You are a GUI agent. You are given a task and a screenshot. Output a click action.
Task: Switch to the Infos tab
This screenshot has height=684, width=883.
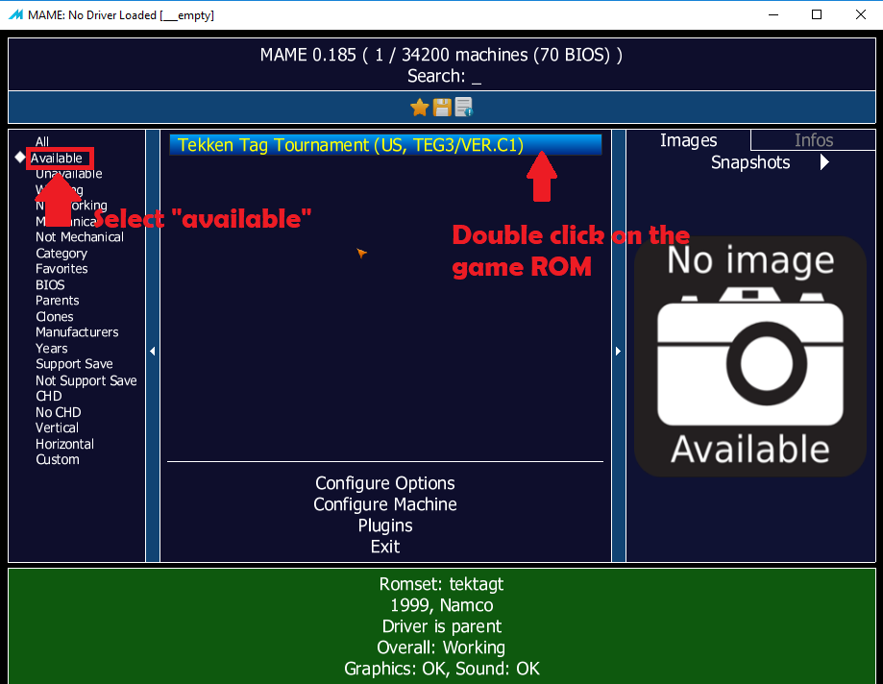813,140
